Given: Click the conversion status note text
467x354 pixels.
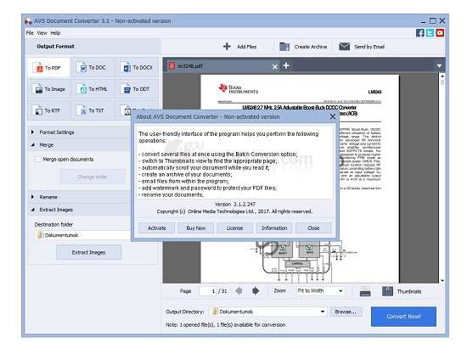Looking at the screenshot, I should 226,325.
